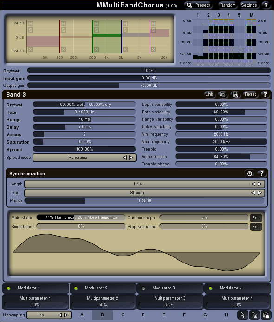274x322 pixels.
Task: Adjust the Input gain slider
Action: pos(149,78)
